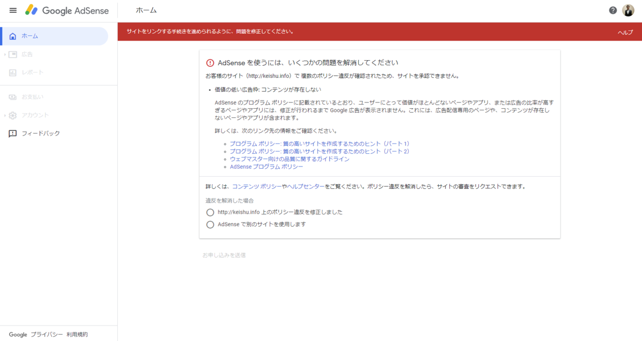Viewport: 642px width, 341px height.
Task: Open the アカウント sidebar menu item
Action: click(x=54, y=115)
